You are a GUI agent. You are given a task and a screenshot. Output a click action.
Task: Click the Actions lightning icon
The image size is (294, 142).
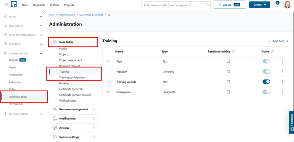coord(55,128)
